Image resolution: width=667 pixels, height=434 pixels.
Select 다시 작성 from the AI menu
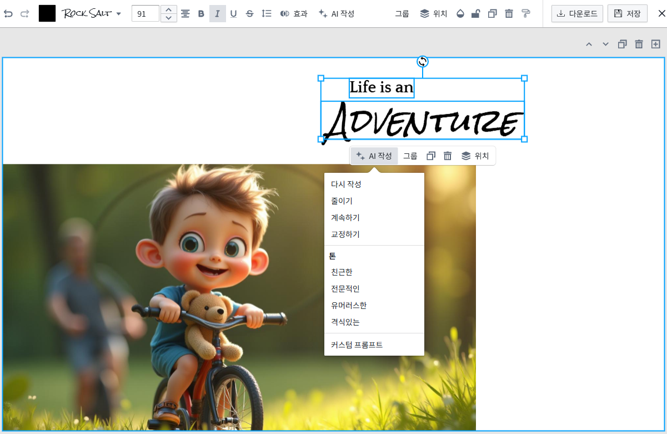[x=346, y=184]
